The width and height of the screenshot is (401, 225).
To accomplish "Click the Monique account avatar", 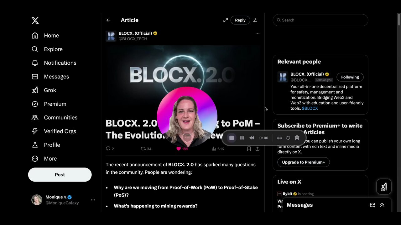I will click(37, 200).
